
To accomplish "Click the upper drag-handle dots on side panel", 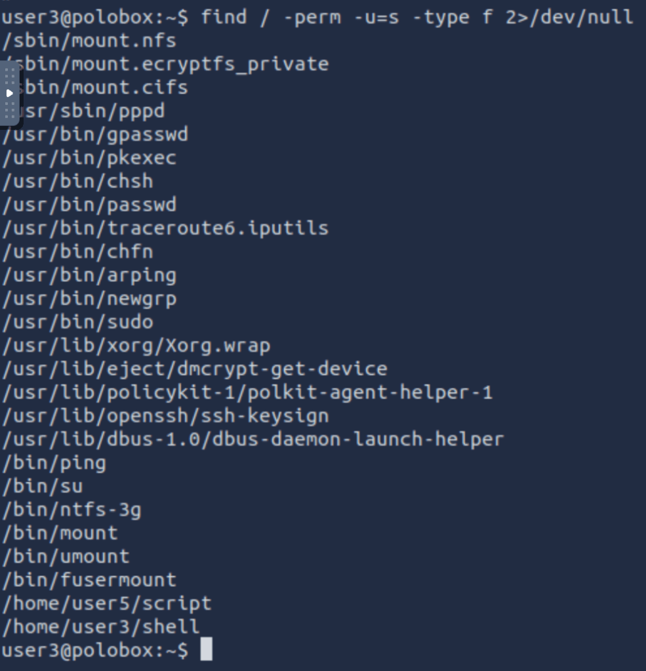I will point(9,75).
